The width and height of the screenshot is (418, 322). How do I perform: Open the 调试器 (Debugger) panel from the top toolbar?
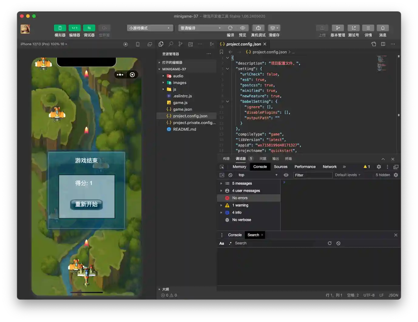click(89, 31)
